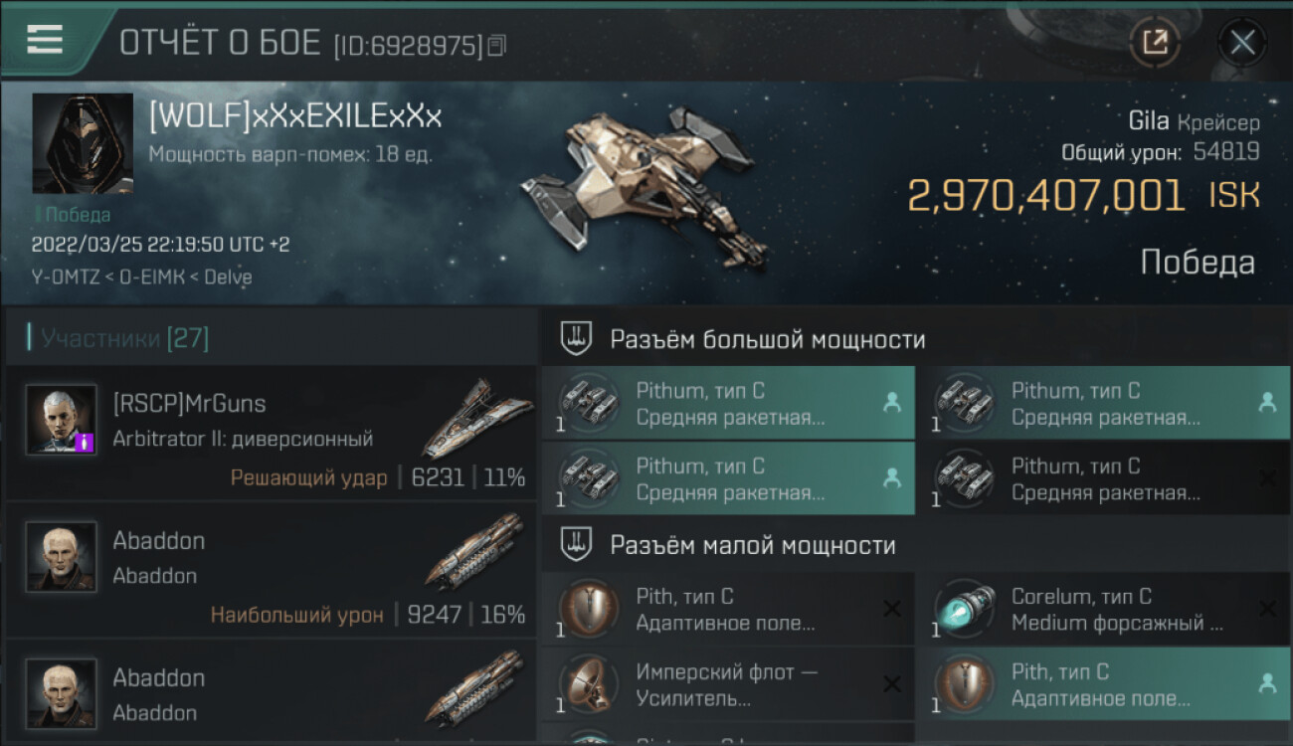Select first Pithum type C launcher
Screen dimensions: 1293x746
728,403
